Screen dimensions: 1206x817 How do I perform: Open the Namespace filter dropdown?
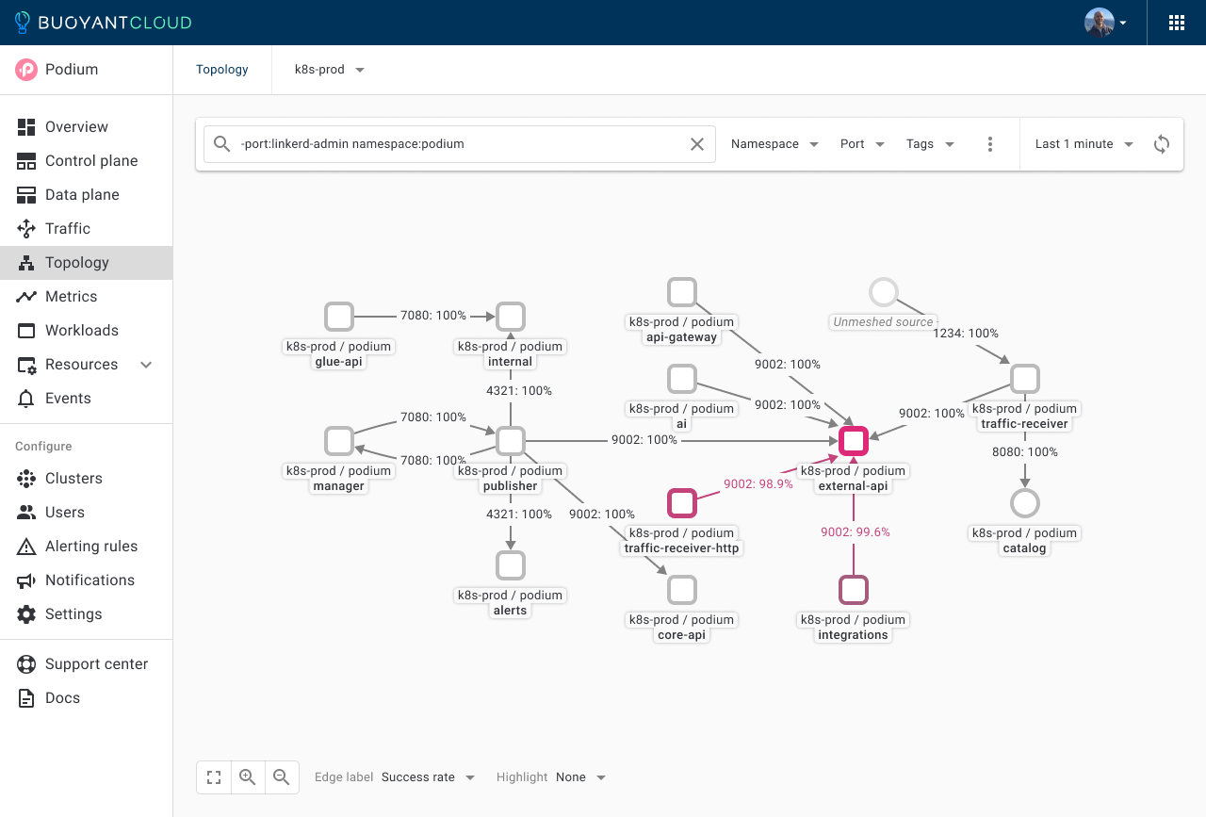[x=774, y=144]
